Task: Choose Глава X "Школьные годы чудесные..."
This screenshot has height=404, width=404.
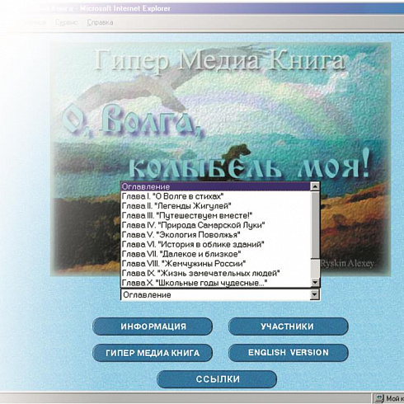Action: click(x=216, y=283)
